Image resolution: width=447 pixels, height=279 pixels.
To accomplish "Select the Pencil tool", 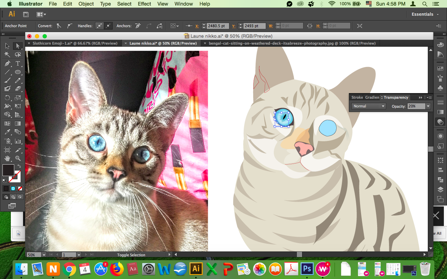I will [x=18, y=81].
